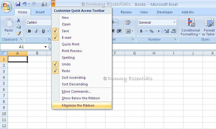Choose Sort Ascending from the menu
Screen dimensions: 216x129
[82, 78]
